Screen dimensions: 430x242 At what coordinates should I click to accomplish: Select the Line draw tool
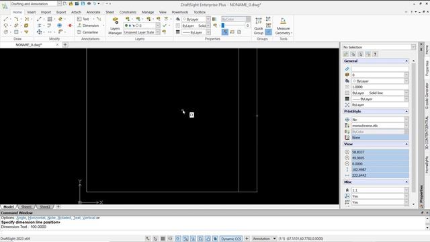pyautogui.click(x=6, y=19)
